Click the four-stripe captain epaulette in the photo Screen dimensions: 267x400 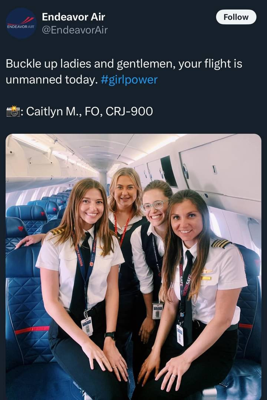pos(221,244)
